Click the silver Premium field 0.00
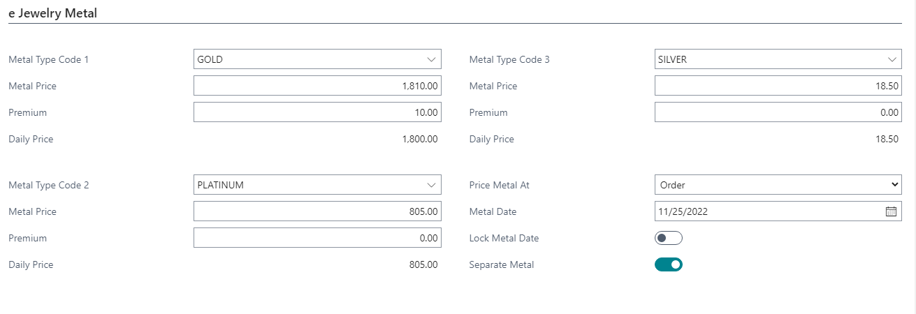The image size is (916, 314). 778,112
